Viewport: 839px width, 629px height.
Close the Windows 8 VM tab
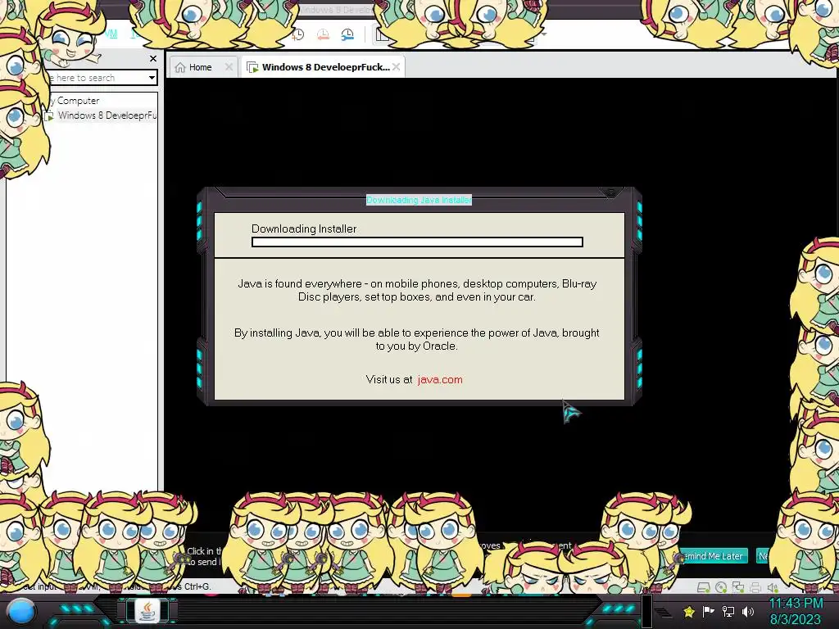(x=396, y=67)
